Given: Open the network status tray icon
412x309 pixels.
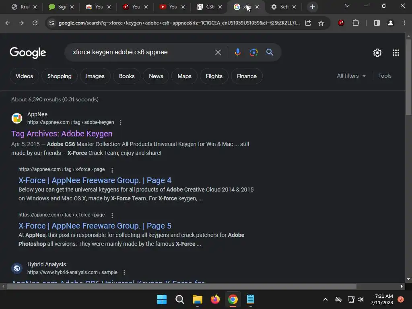Looking at the screenshot, I should click(351, 299).
